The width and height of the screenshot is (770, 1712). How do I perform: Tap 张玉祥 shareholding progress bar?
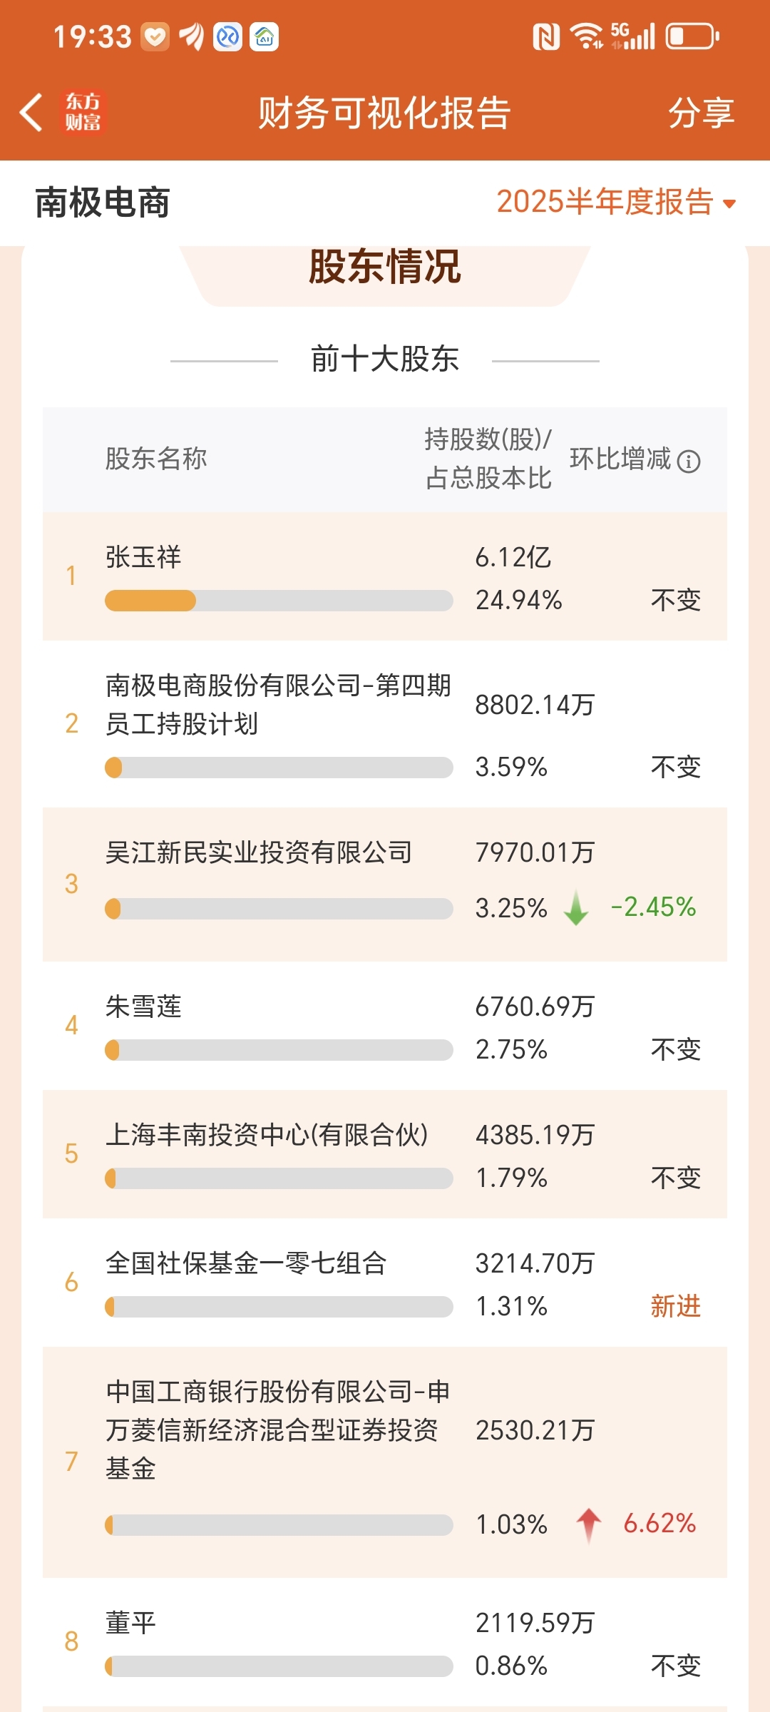pyautogui.click(x=279, y=601)
